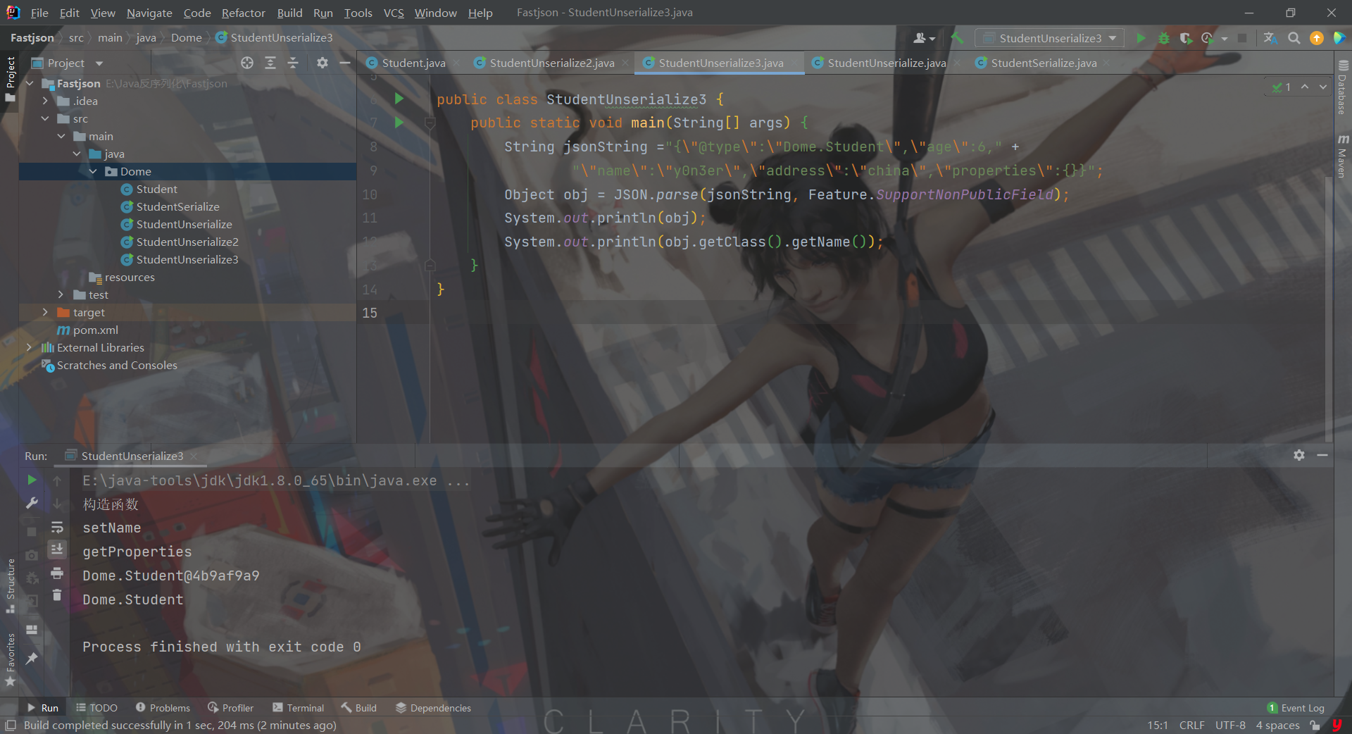Open the translate plugin icon
1352x734 pixels.
click(x=1270, y=38)
